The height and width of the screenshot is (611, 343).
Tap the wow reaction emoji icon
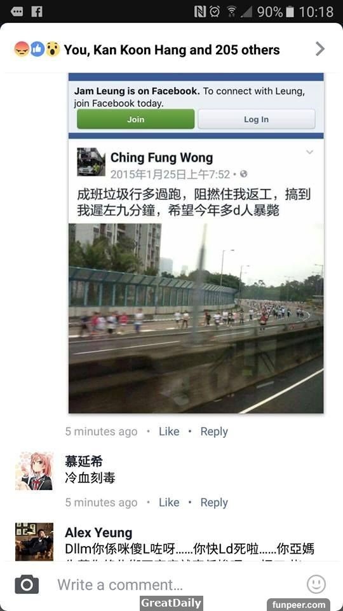(x=53, y=49)
